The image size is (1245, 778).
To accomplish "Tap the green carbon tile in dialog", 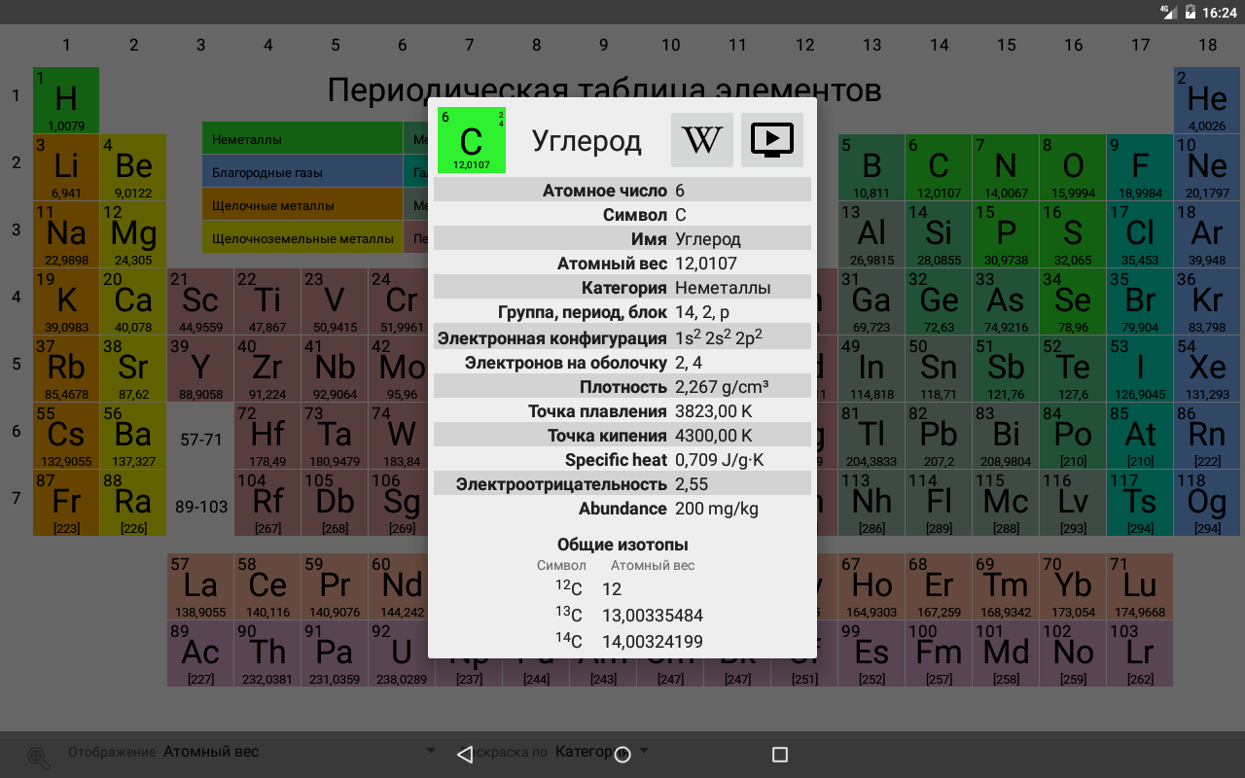I will tap(472, 140).
